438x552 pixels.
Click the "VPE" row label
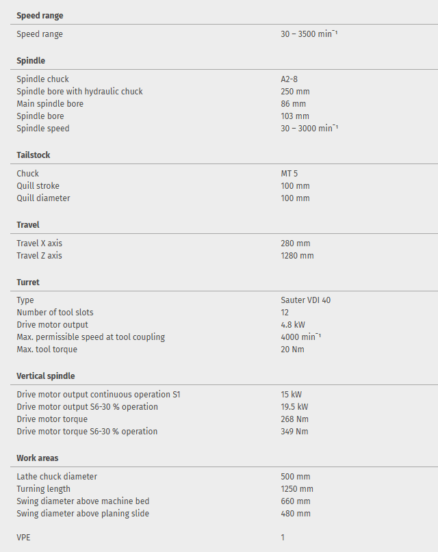tap(23, 538)
